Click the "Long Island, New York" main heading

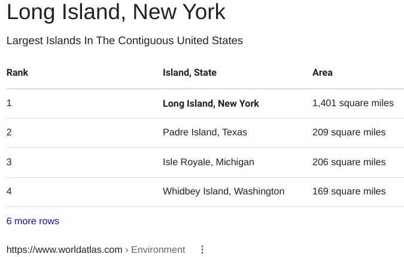(116, 12)
